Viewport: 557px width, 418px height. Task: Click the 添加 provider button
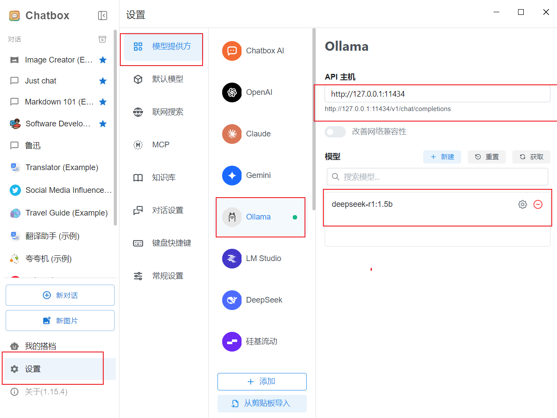point(262,382)
